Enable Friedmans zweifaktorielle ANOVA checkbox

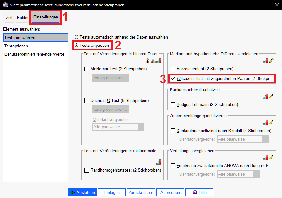[x=173, y=166]
